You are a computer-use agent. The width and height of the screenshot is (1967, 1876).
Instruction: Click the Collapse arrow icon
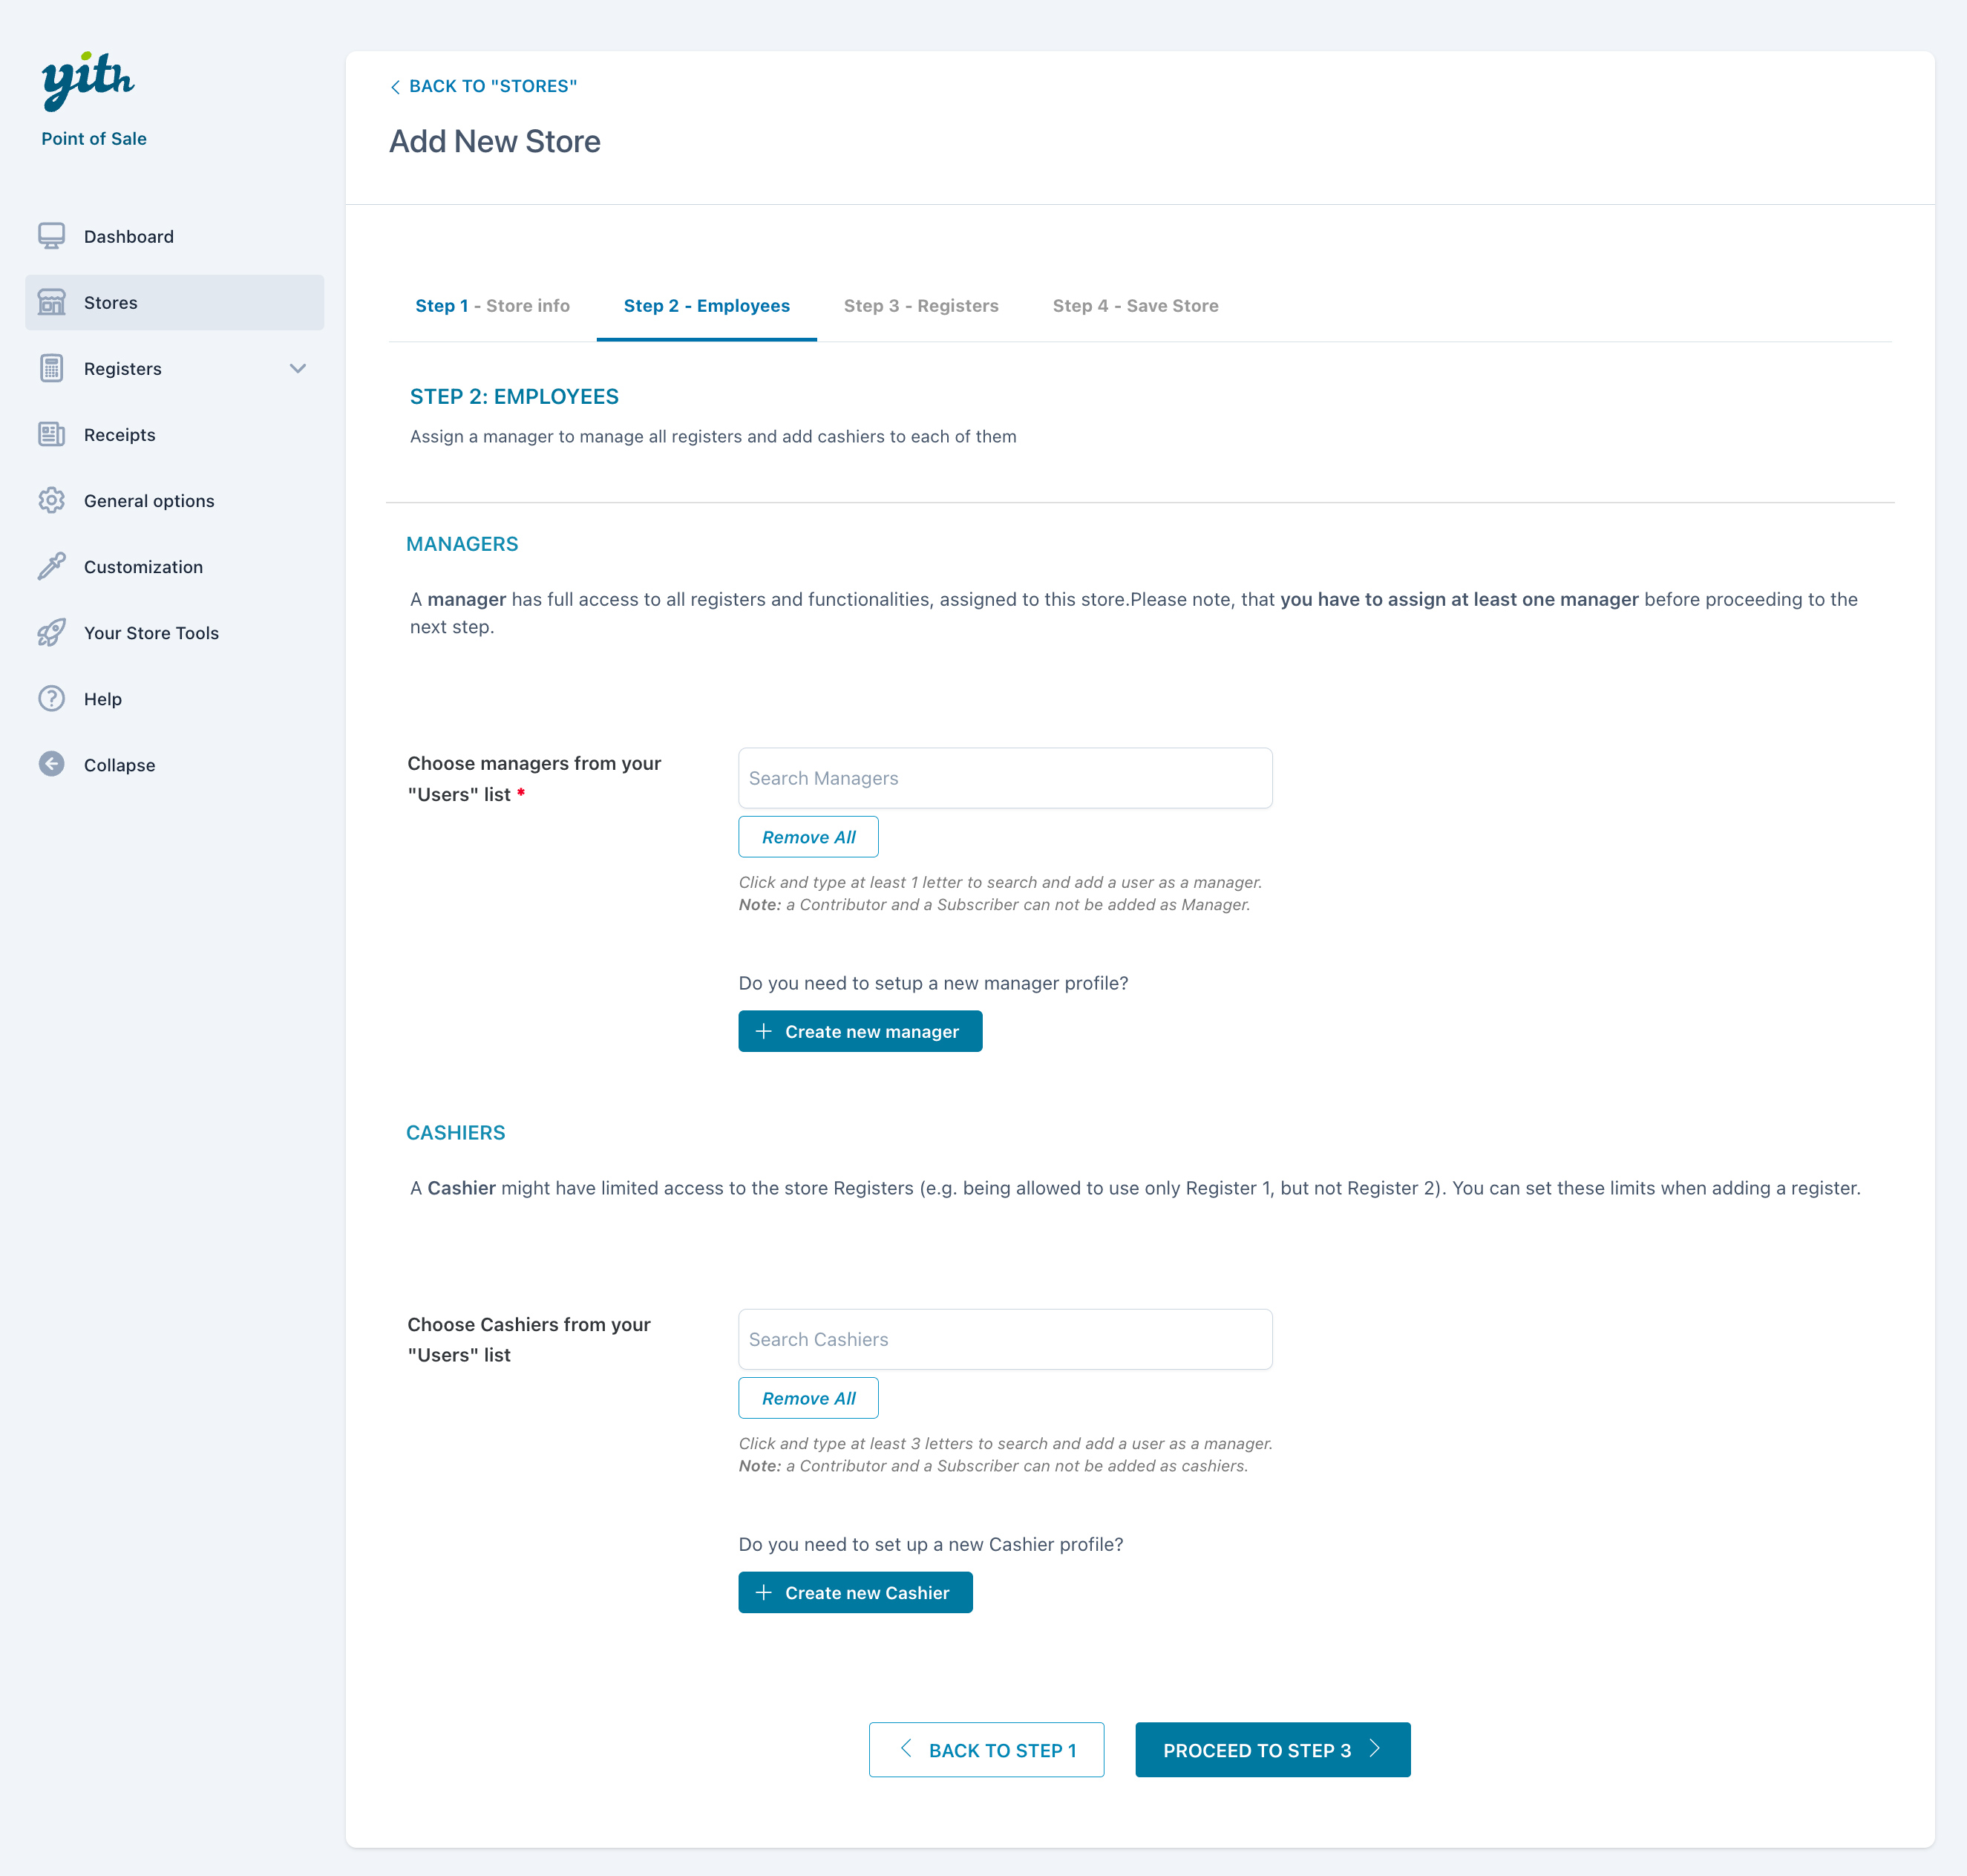(x=51, y=764)
